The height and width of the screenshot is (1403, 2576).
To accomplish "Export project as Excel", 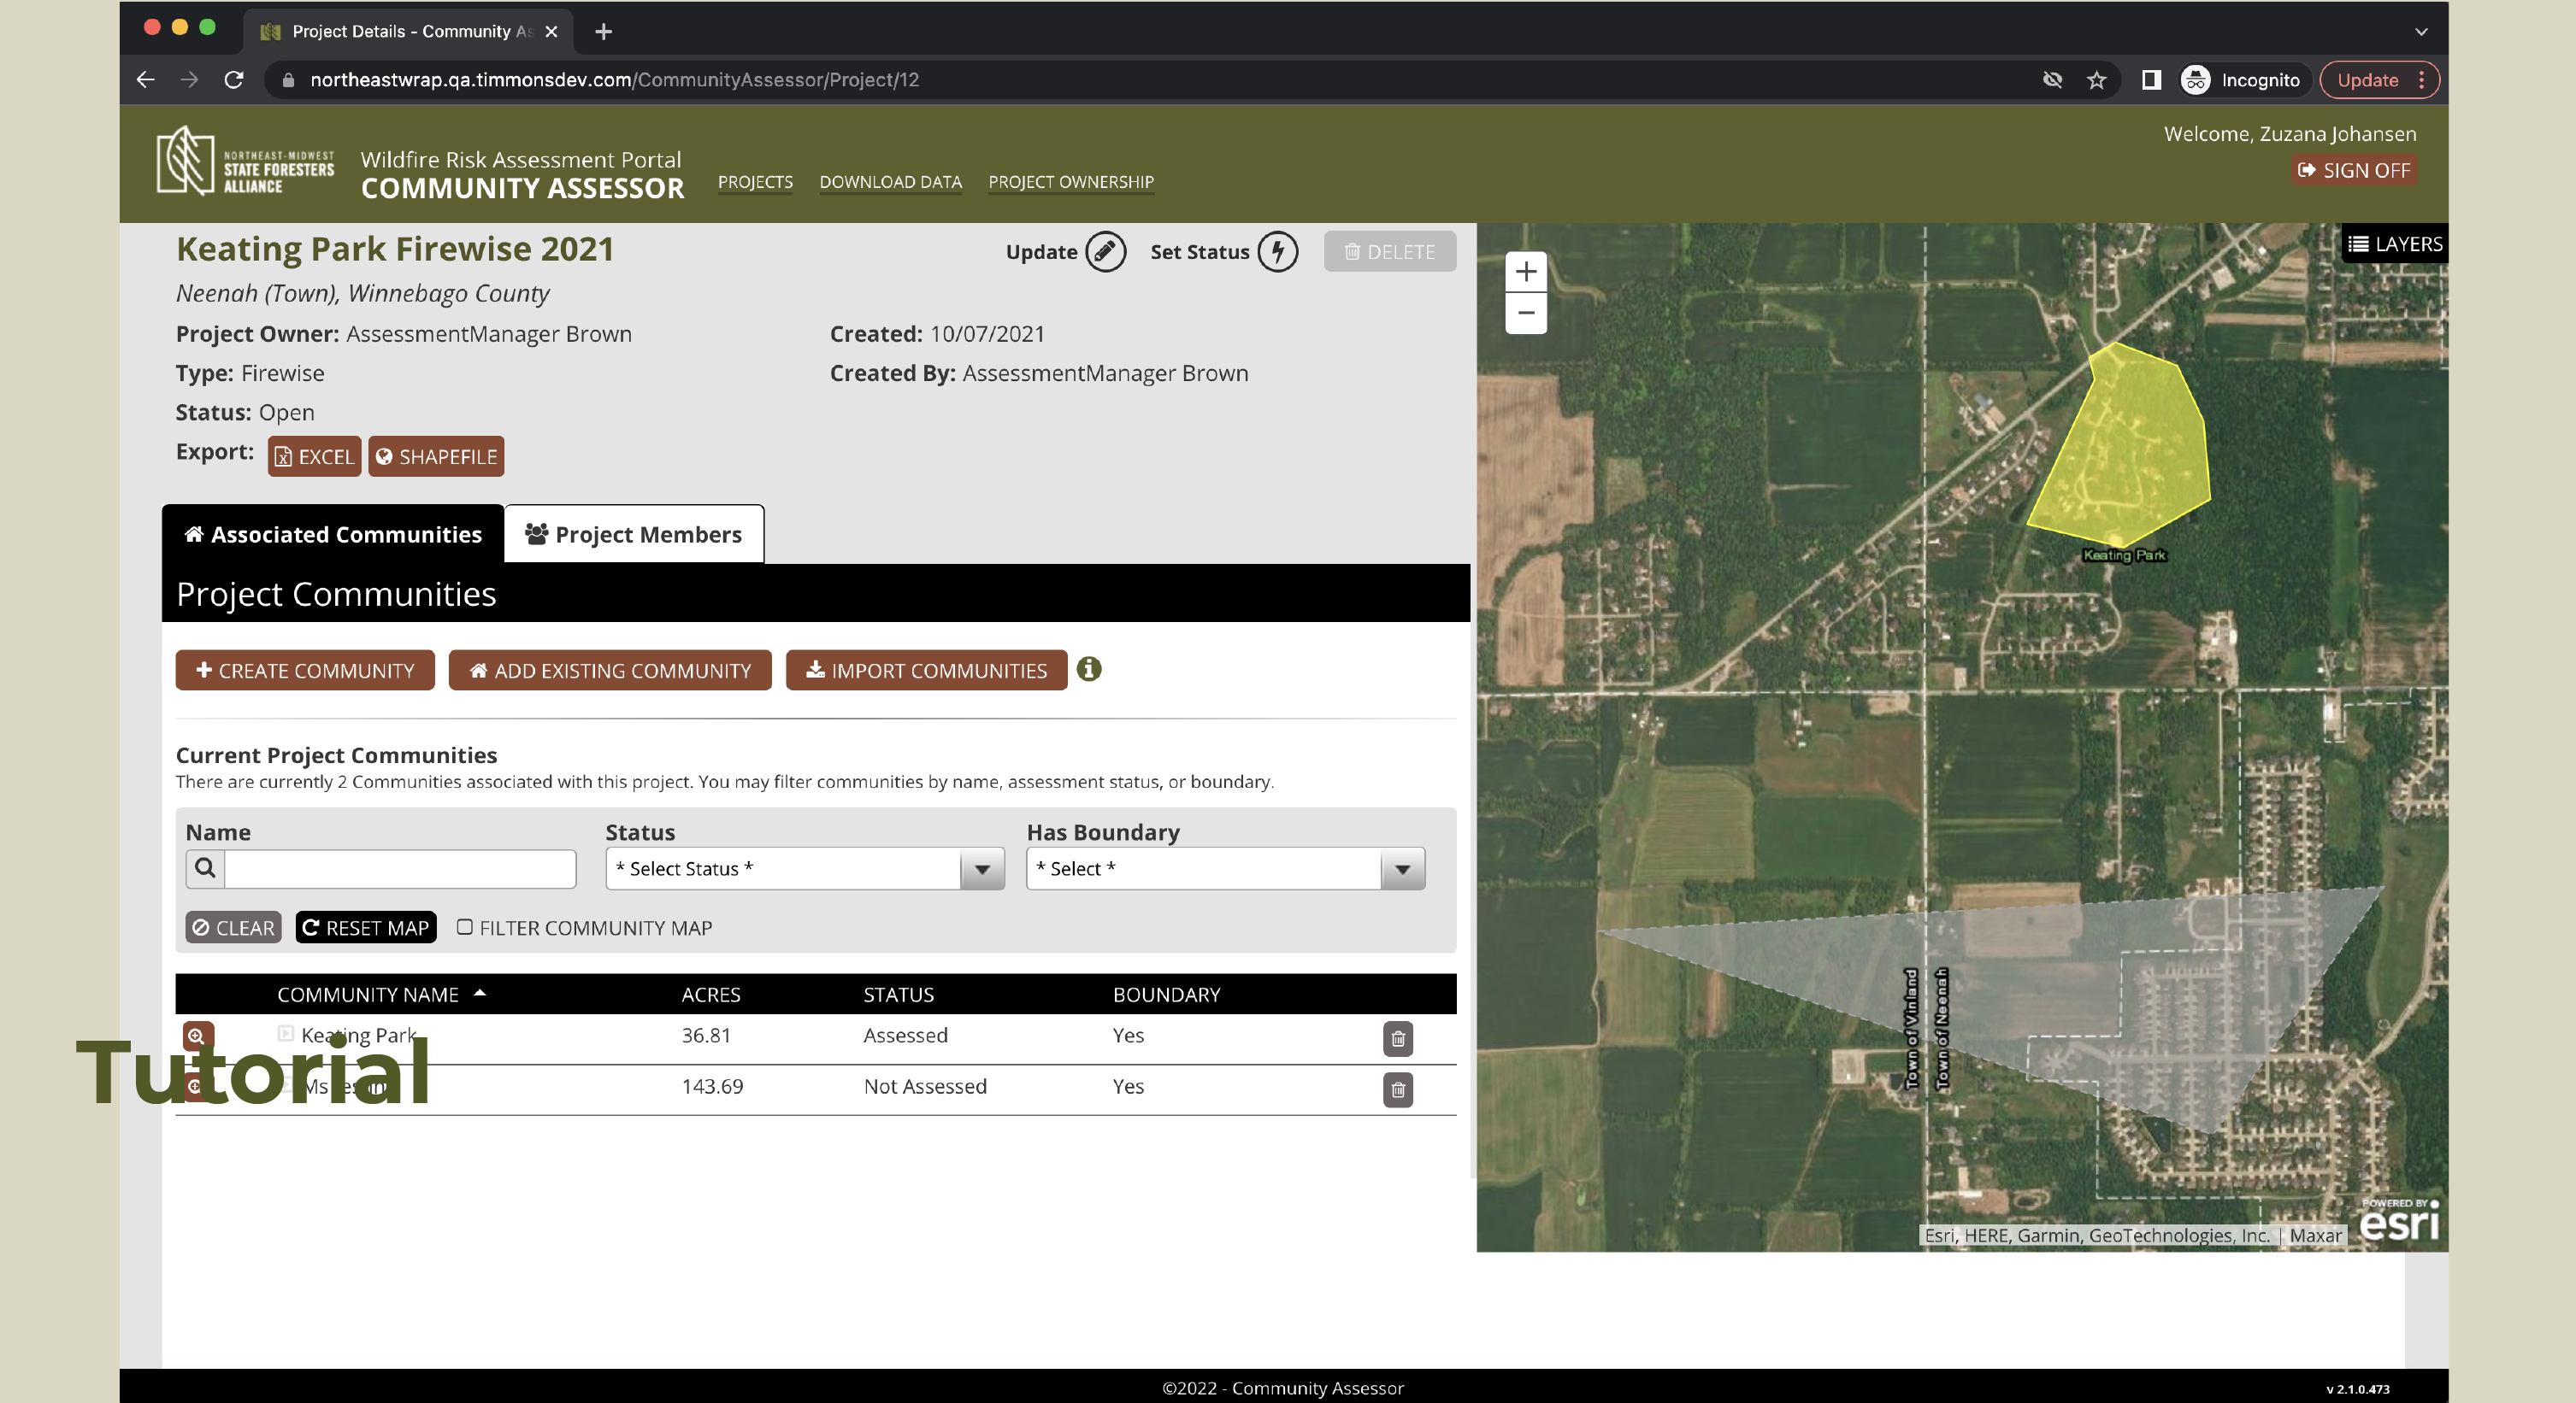I will pos(314,456).
